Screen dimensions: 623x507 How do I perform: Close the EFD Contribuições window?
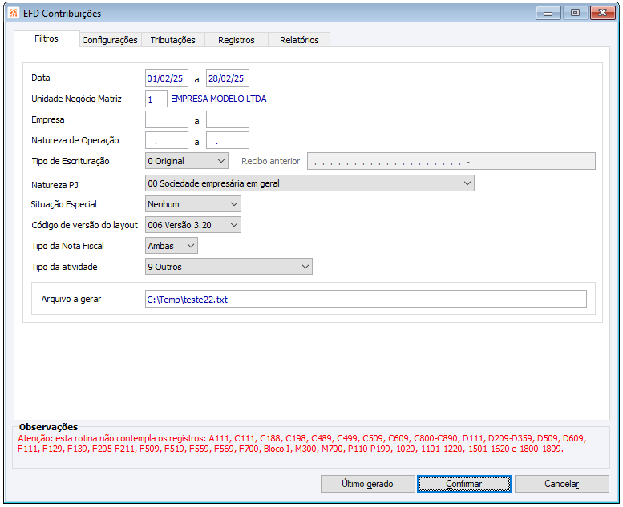point(602,13)
